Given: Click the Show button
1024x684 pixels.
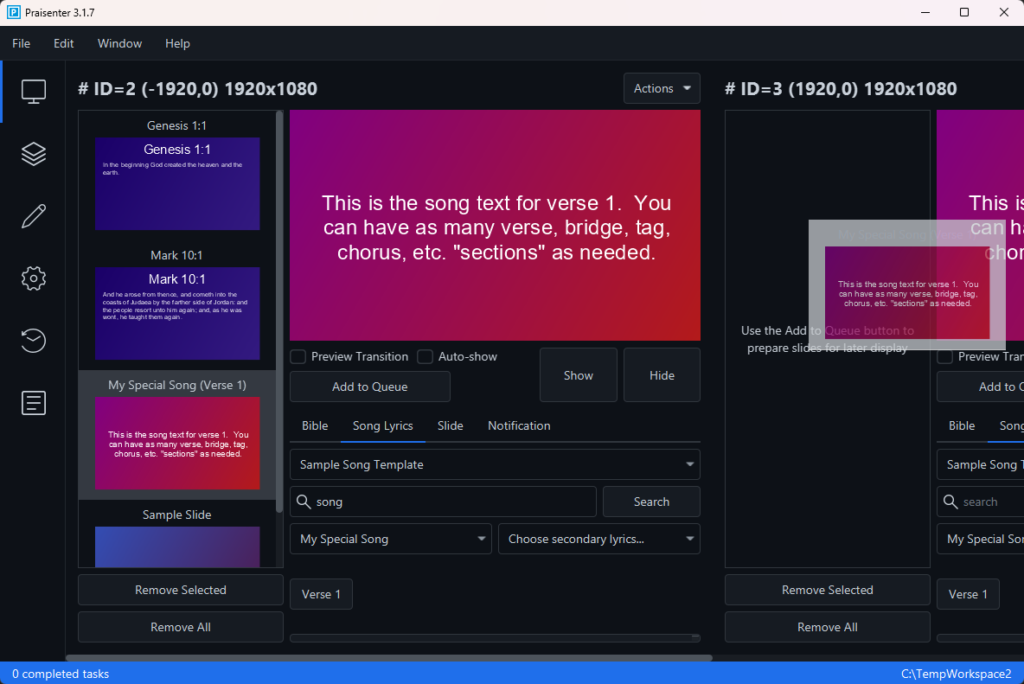Looking at the screenshot, I should [578, 375].
